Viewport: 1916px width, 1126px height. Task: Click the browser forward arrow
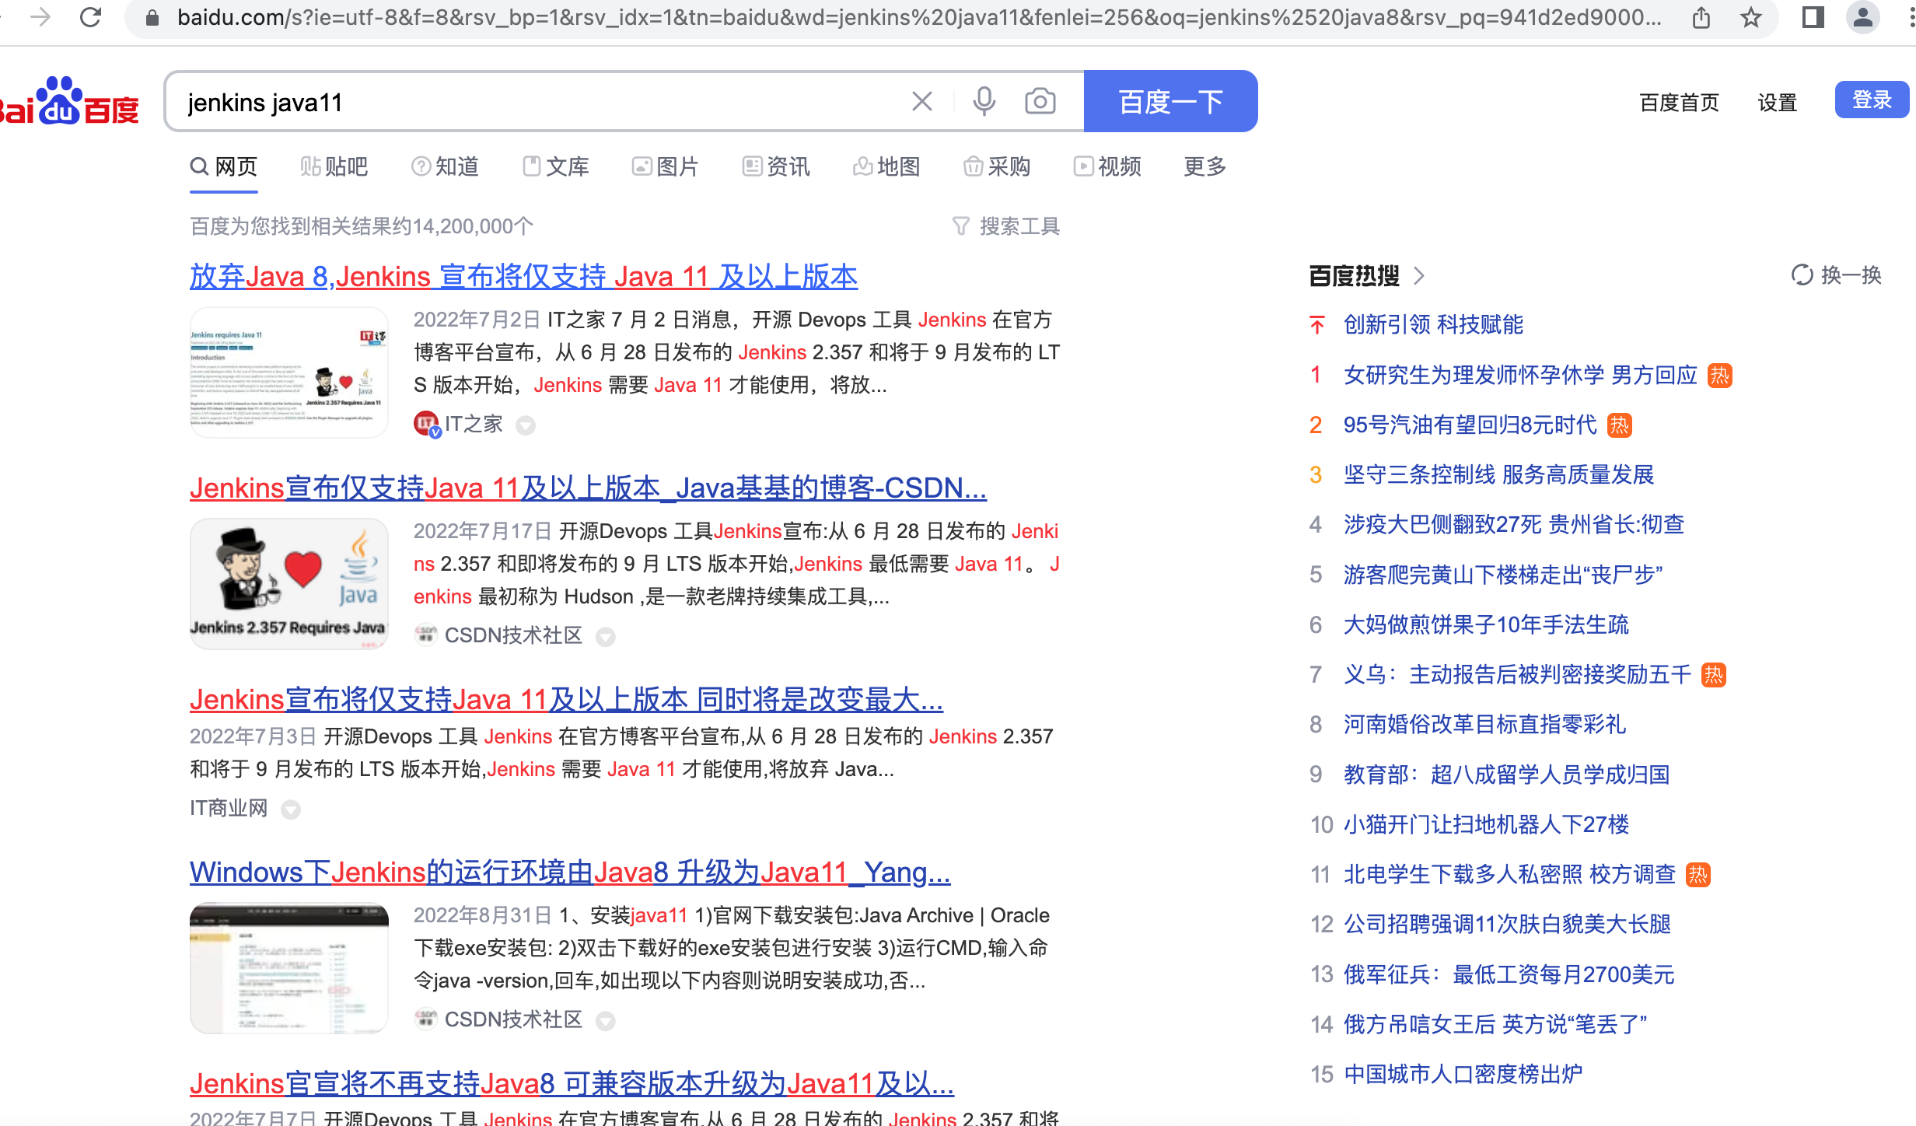[x=40, y=17]
